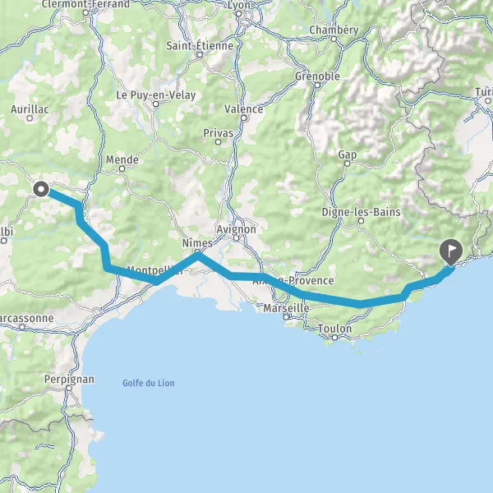
Task: Click the Avignon city label
Action: tap(236, 229)
